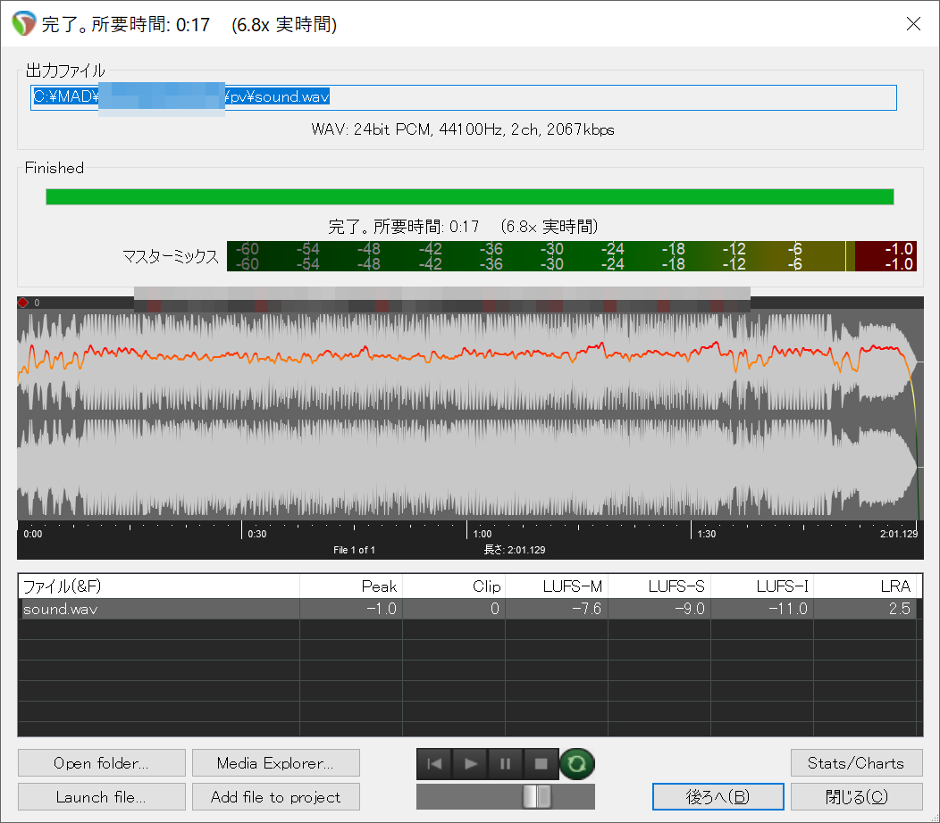
Task: Click the LUFS-S column header
Action: pyautogui.click(x=659, y=586)
